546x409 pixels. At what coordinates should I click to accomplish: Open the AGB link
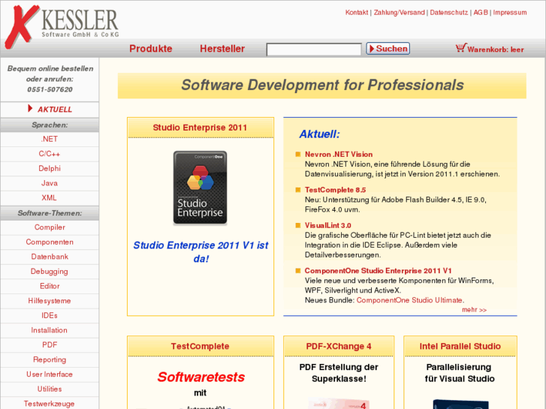[481, 13]
